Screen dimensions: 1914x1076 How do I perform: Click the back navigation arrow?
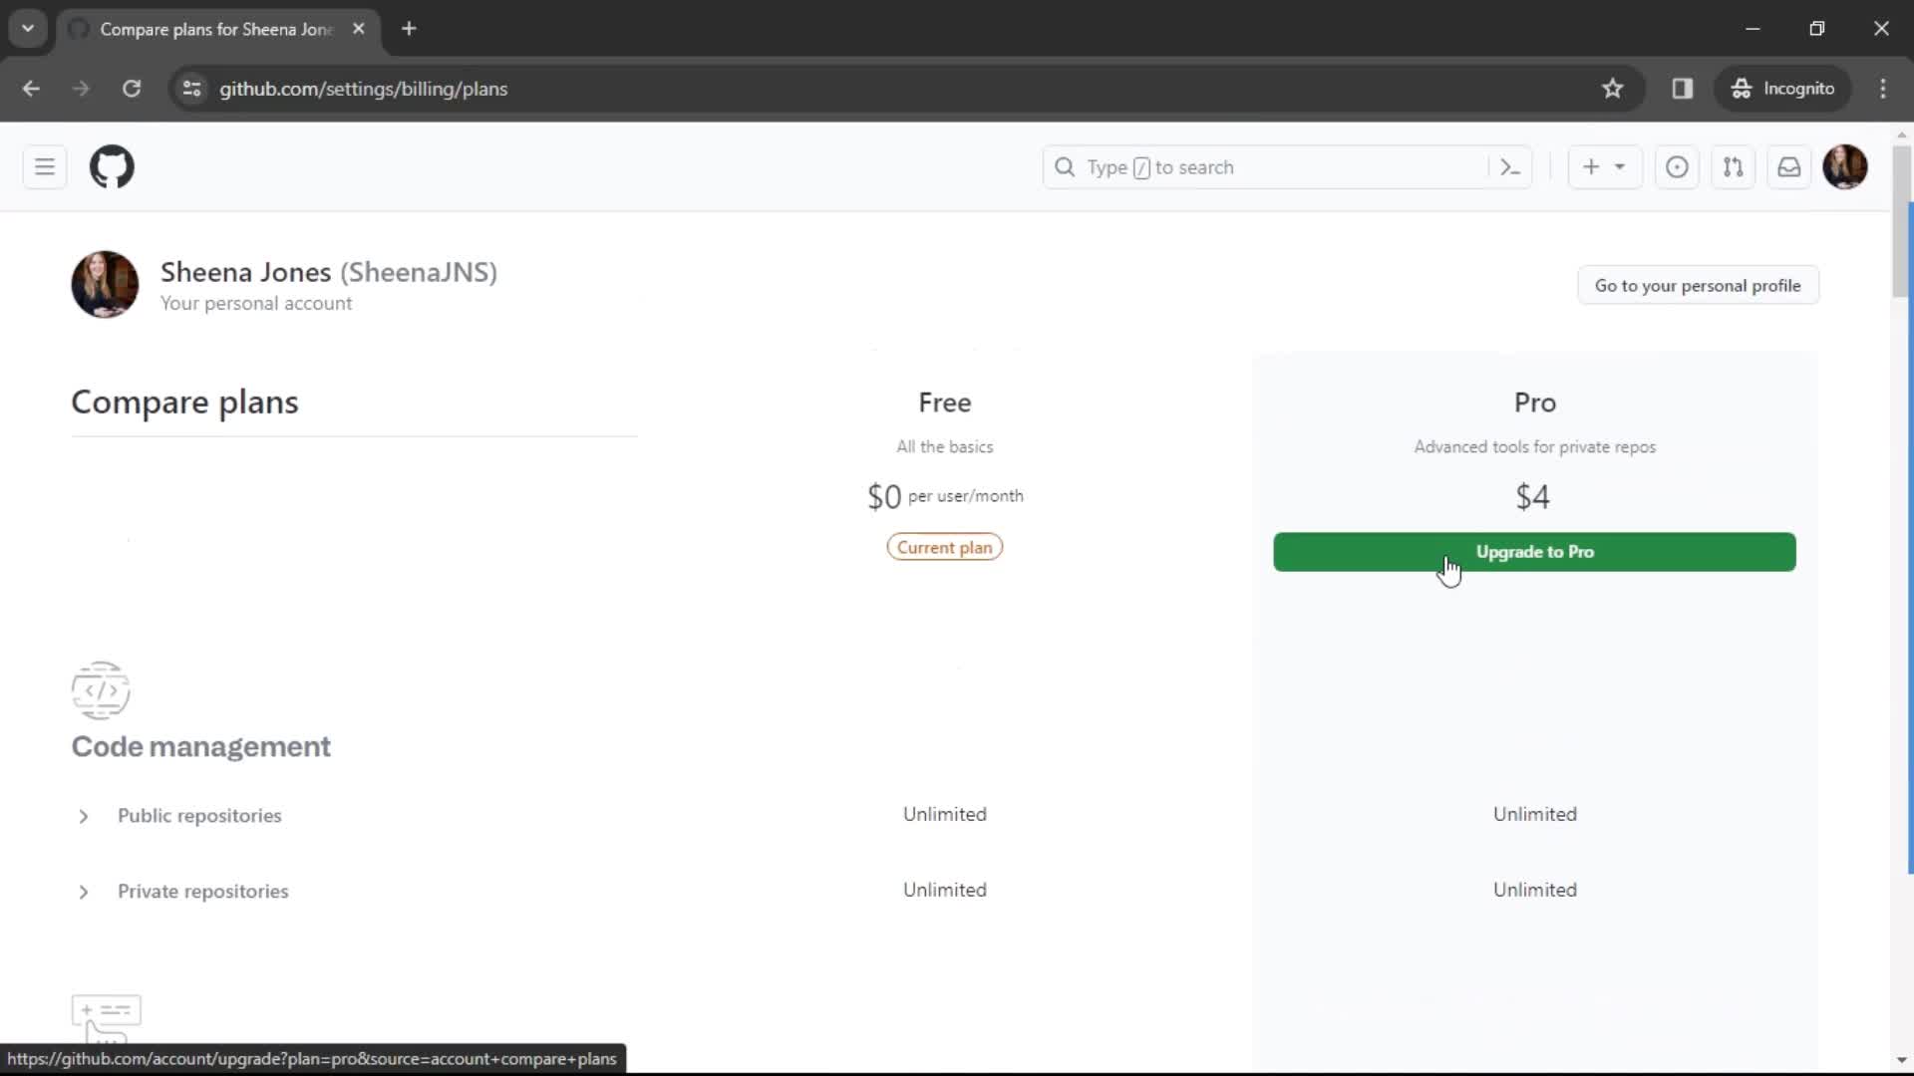click(32, 88)
